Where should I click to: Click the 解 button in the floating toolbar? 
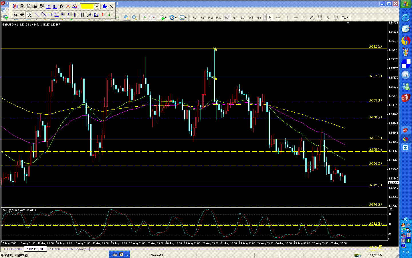(15, 15)
